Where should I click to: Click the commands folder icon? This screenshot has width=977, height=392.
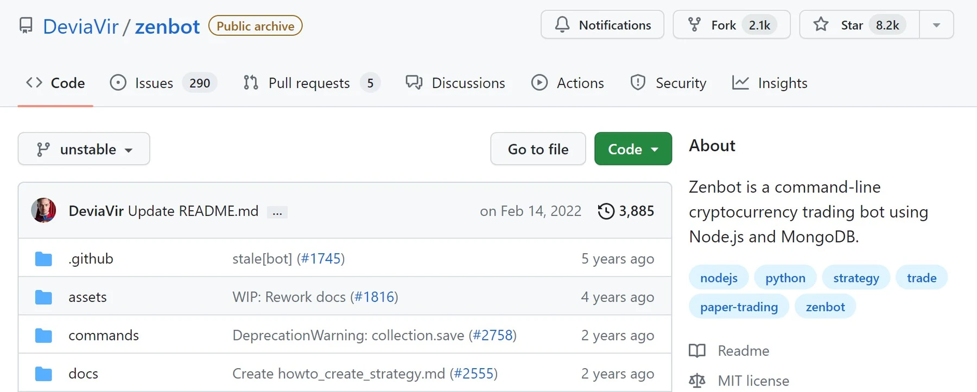click(43, 336)
